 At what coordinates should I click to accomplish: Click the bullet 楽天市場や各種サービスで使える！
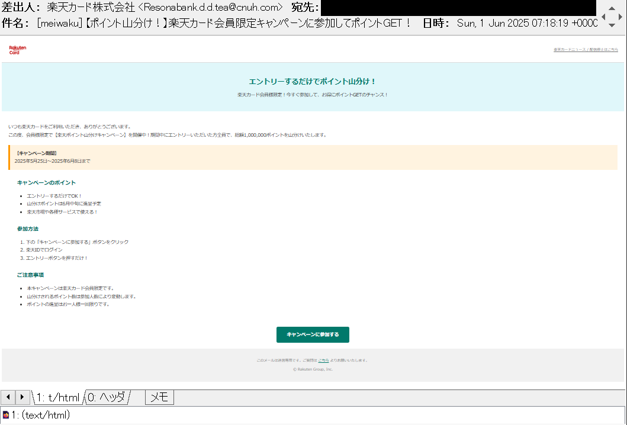[x=62, y=212]
